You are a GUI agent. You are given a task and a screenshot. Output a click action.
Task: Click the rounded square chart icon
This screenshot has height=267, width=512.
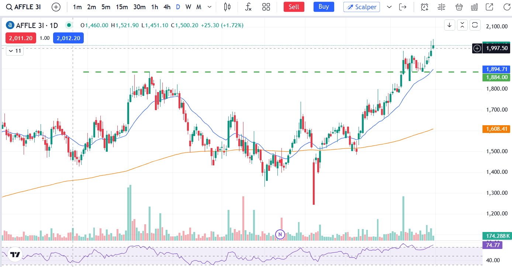pyautogui.click(x=475, y=25)
